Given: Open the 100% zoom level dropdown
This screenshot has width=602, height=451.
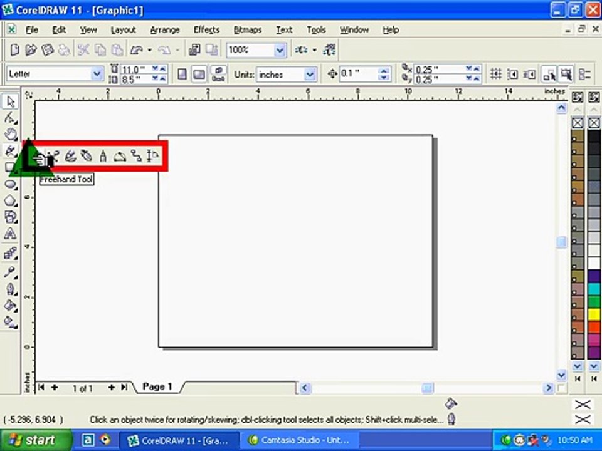Looking at the screenshot, I should coord(280,50).
